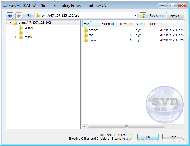Expand the branch tree node

click(x=16, y=27)
